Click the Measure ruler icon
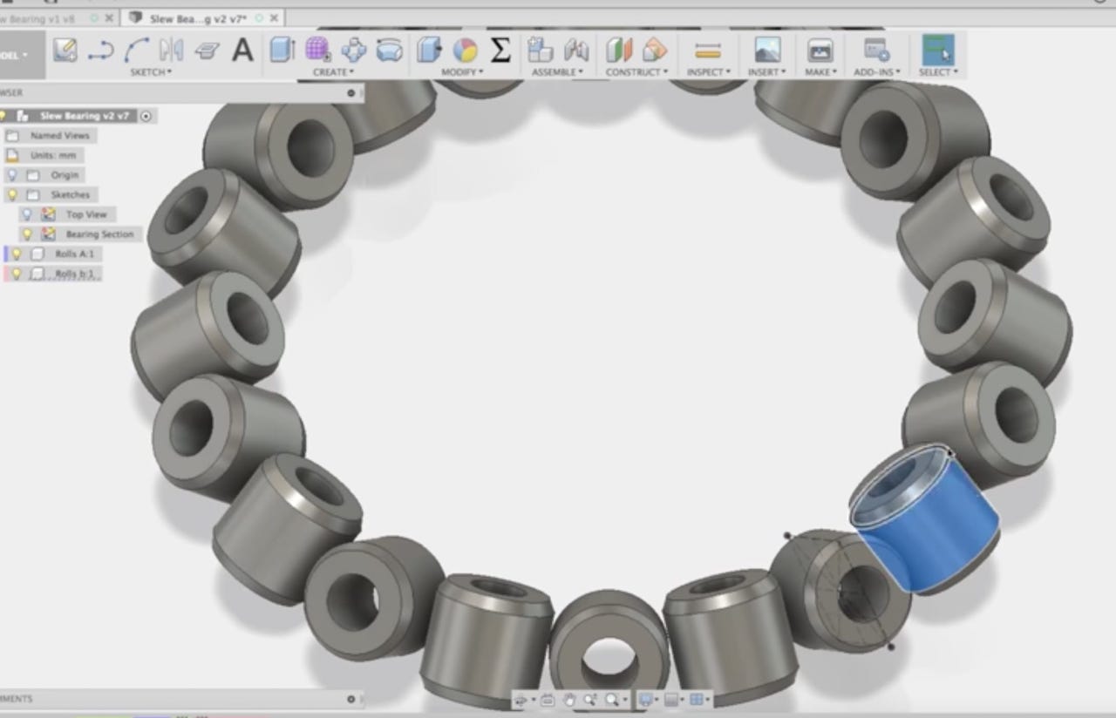 708,51
